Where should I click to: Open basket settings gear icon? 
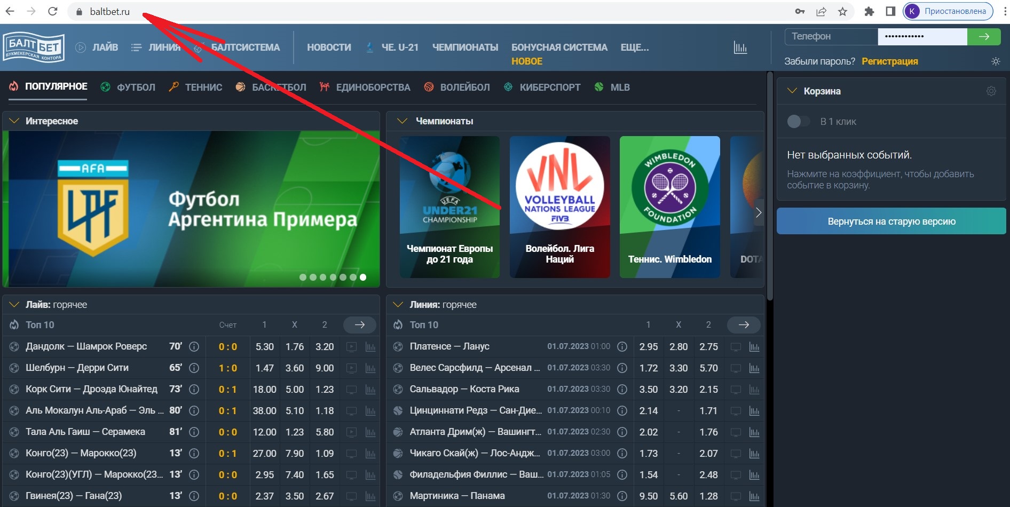point(991,91)
